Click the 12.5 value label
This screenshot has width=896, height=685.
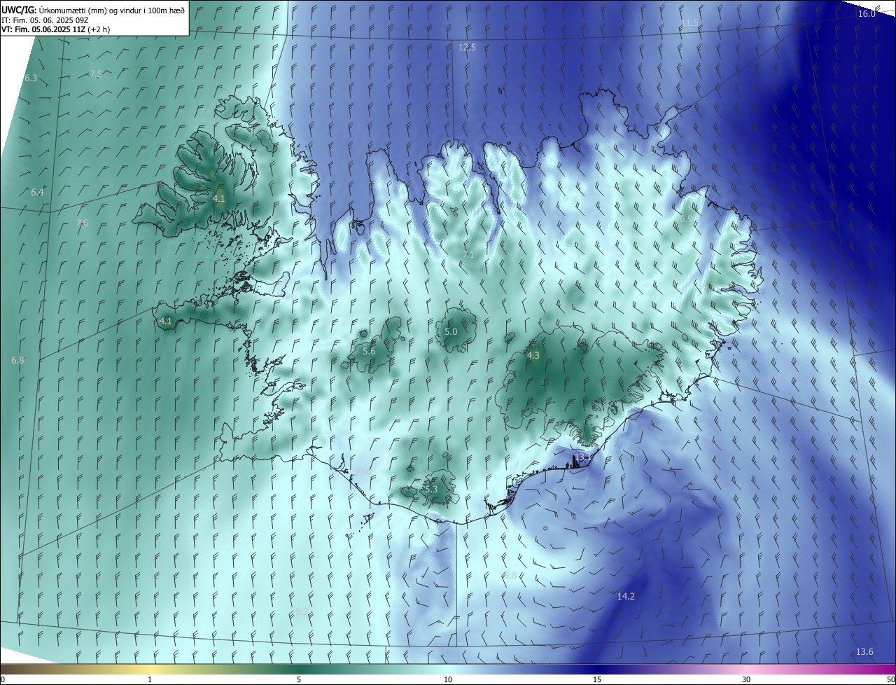pyautogui.click(x=467, y=48)
